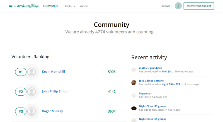Click score 4142
The image size is (223, 122).
click(112, 91)
